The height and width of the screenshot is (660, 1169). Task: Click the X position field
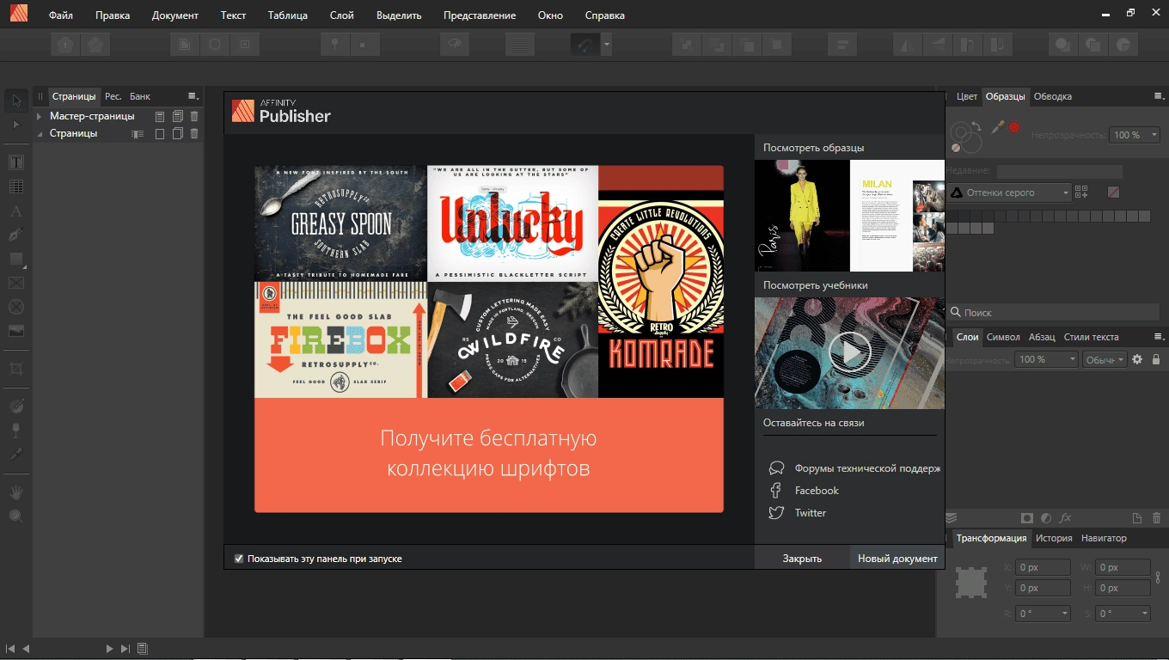1043,567
